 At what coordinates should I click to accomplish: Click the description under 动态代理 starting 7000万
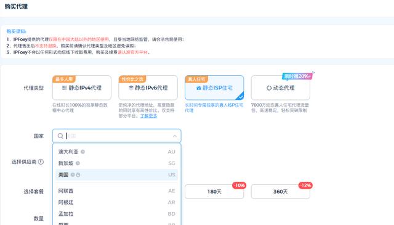pyautogui.click(x=280, y=107)
